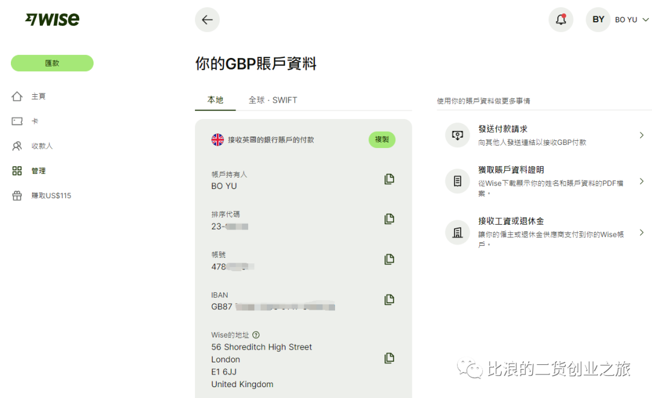Open 獲取賬戶資料證明 option
The width and height of the screenshot is (652, 398).
tap(545, 181)
